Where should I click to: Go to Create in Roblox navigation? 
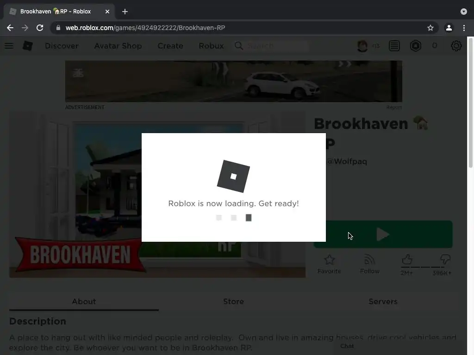[x=170, y=46]
